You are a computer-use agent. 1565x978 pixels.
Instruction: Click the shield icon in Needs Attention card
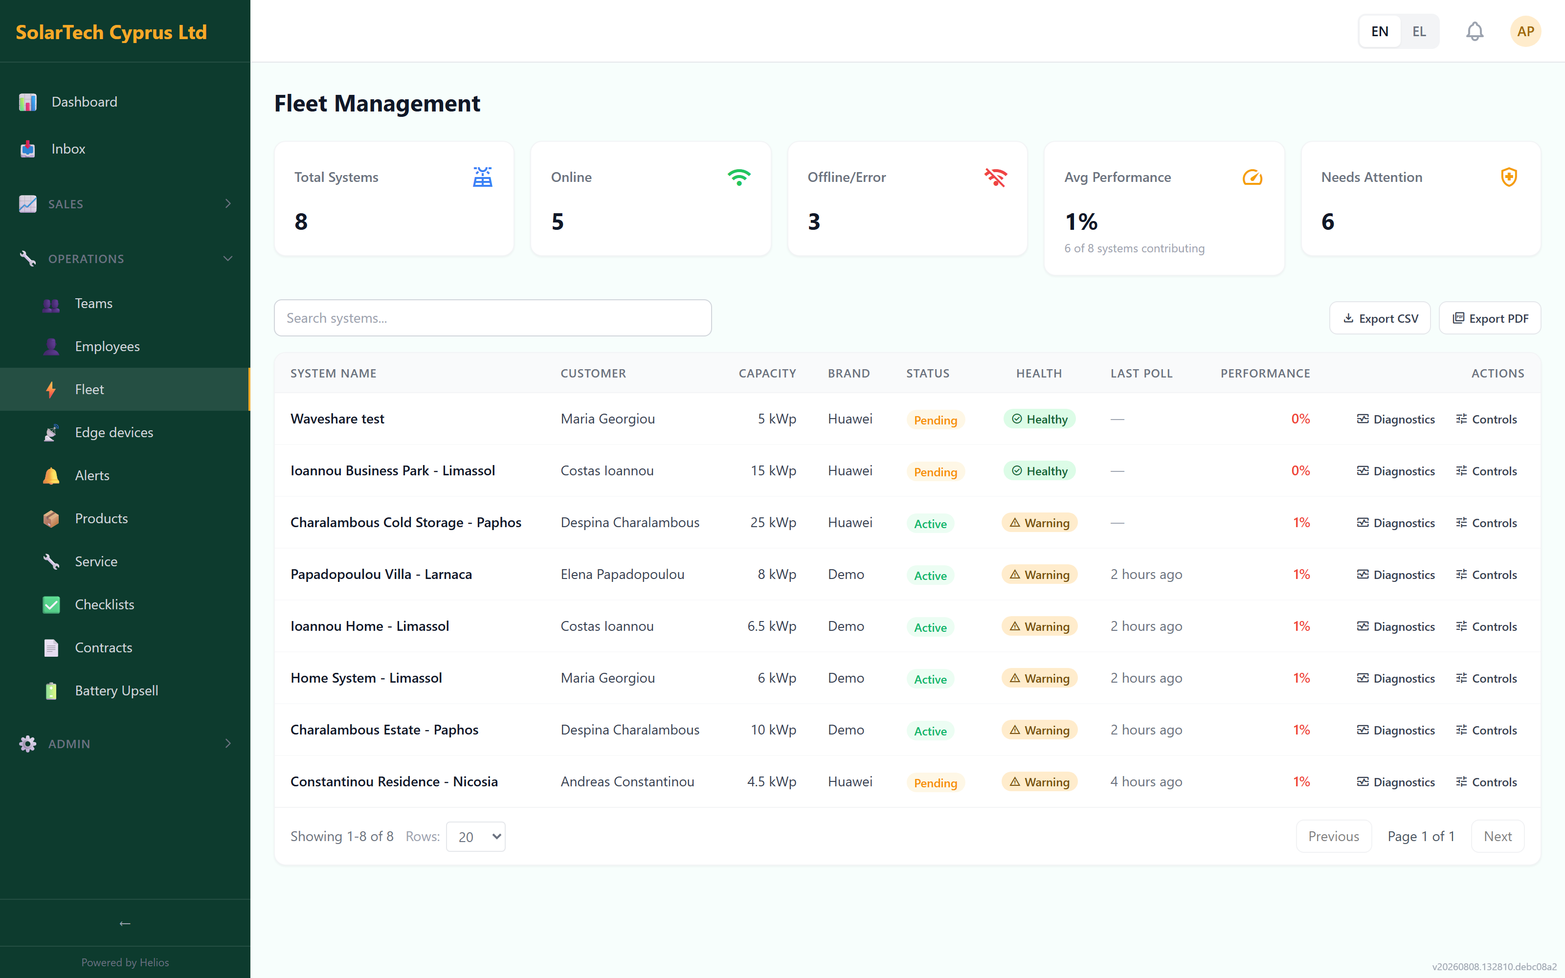point(1509,177)
